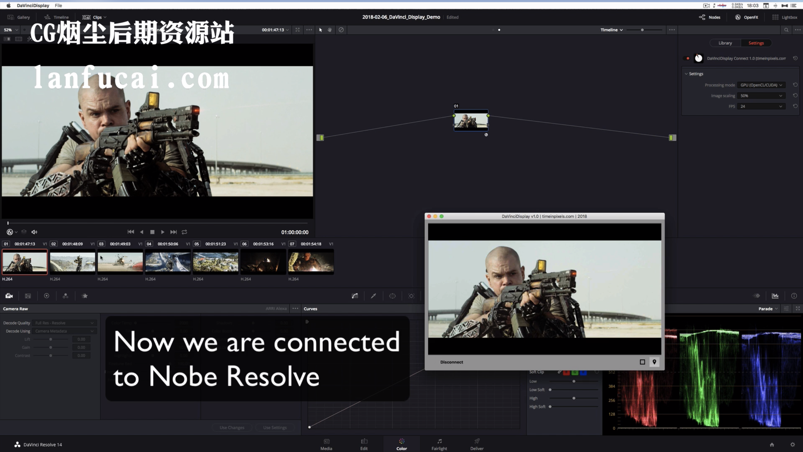Toggle loop playback

[x=184, y=232]
